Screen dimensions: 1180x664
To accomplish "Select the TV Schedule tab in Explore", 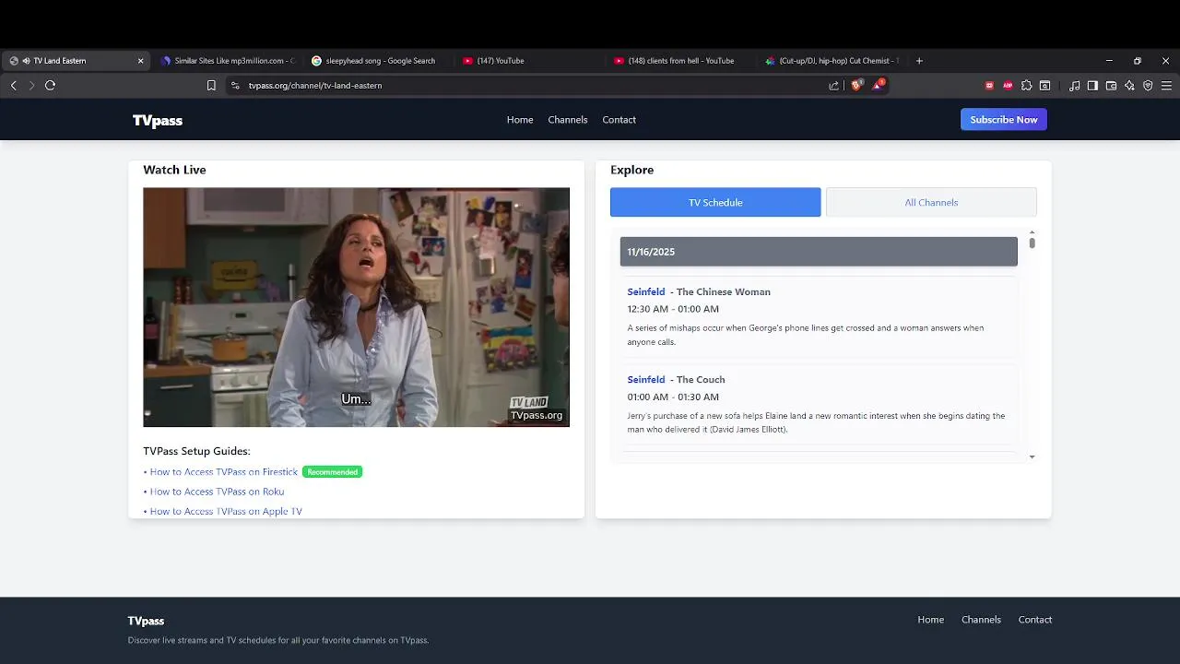I will click(x=715, y=202).
